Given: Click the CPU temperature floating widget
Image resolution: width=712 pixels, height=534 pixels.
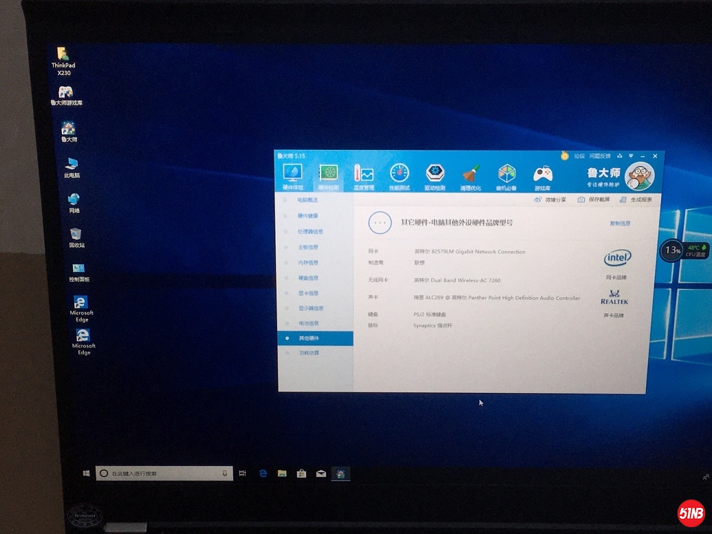Looking at the screenshot, I should pyautogui.click(x=684, y=250).
